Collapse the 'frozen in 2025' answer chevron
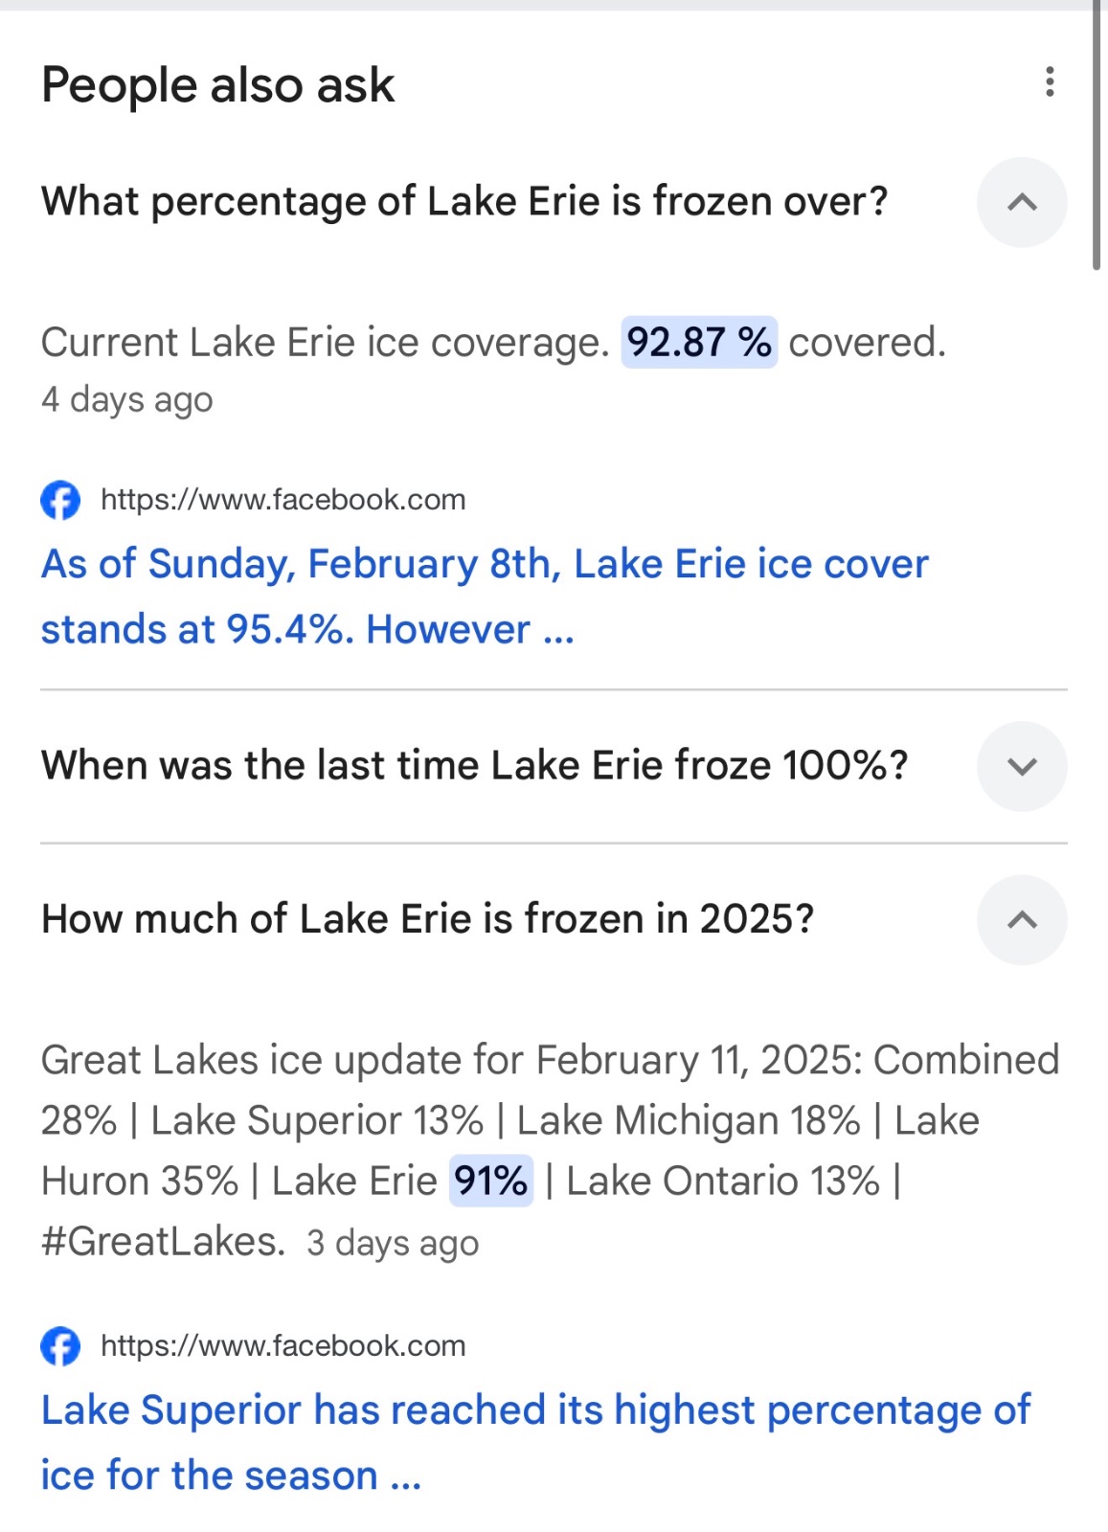Screen dimensions: 1108x1532 click(1021, 919)
